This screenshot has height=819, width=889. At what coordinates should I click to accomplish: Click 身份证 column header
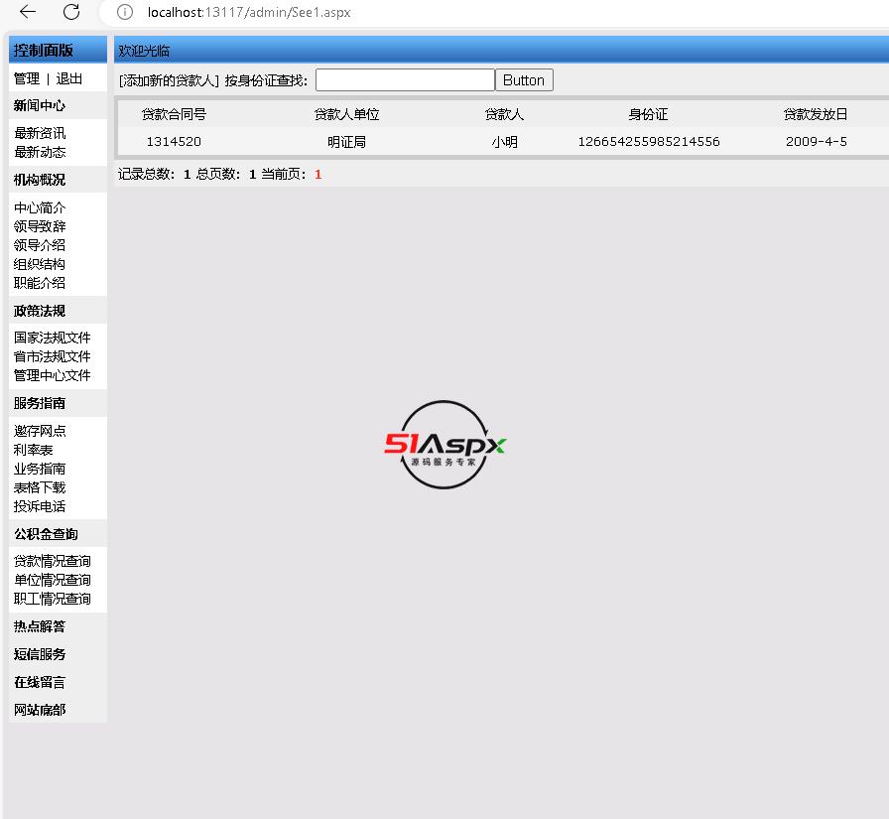tap(649, 114)
